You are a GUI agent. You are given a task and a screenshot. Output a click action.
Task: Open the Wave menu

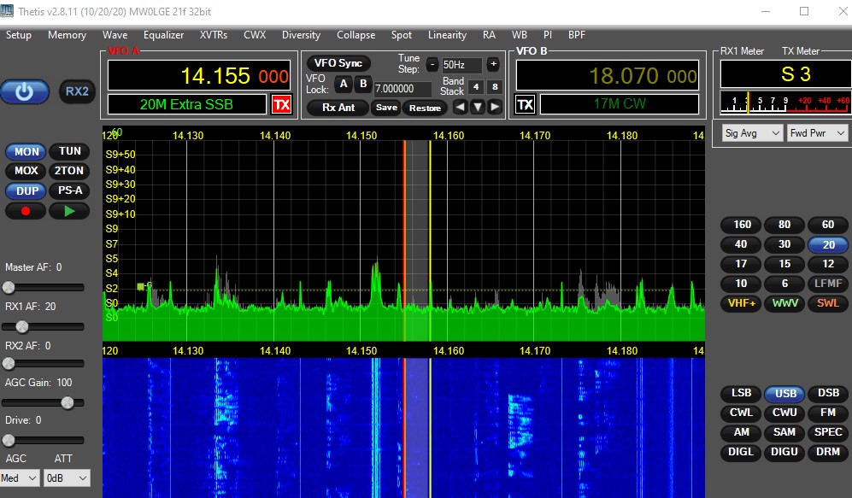point(115,35)
